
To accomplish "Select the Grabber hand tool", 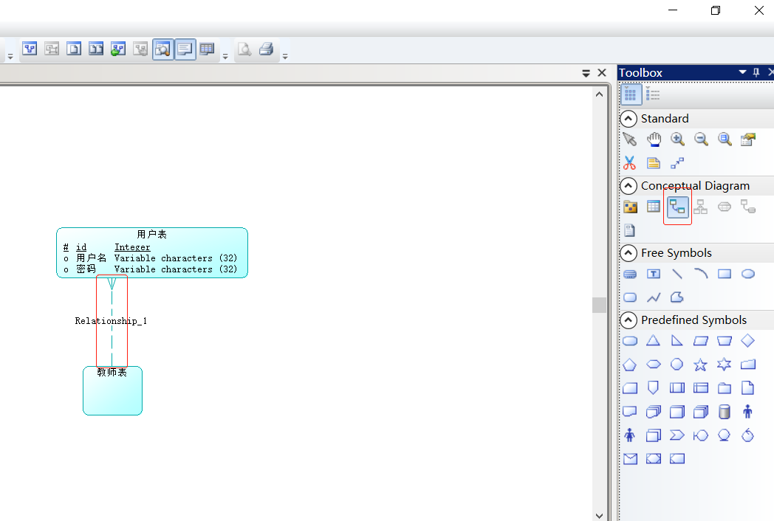I will tap(654, 139).
